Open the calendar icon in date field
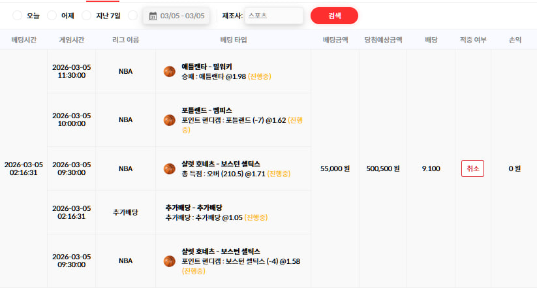This screenshot has width=537, height=288. 153,16
